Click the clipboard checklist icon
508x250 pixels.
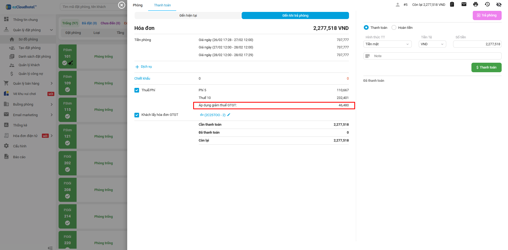(452, 4)
